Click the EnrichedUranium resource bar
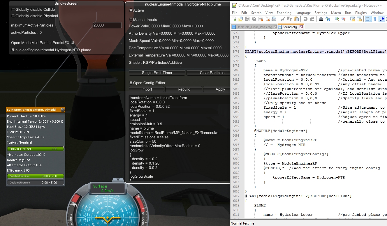This screenshot has height=226, width=387. tap(35, 176)
